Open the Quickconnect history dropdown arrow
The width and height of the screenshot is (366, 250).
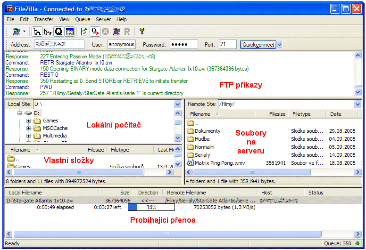click(279, 45)
